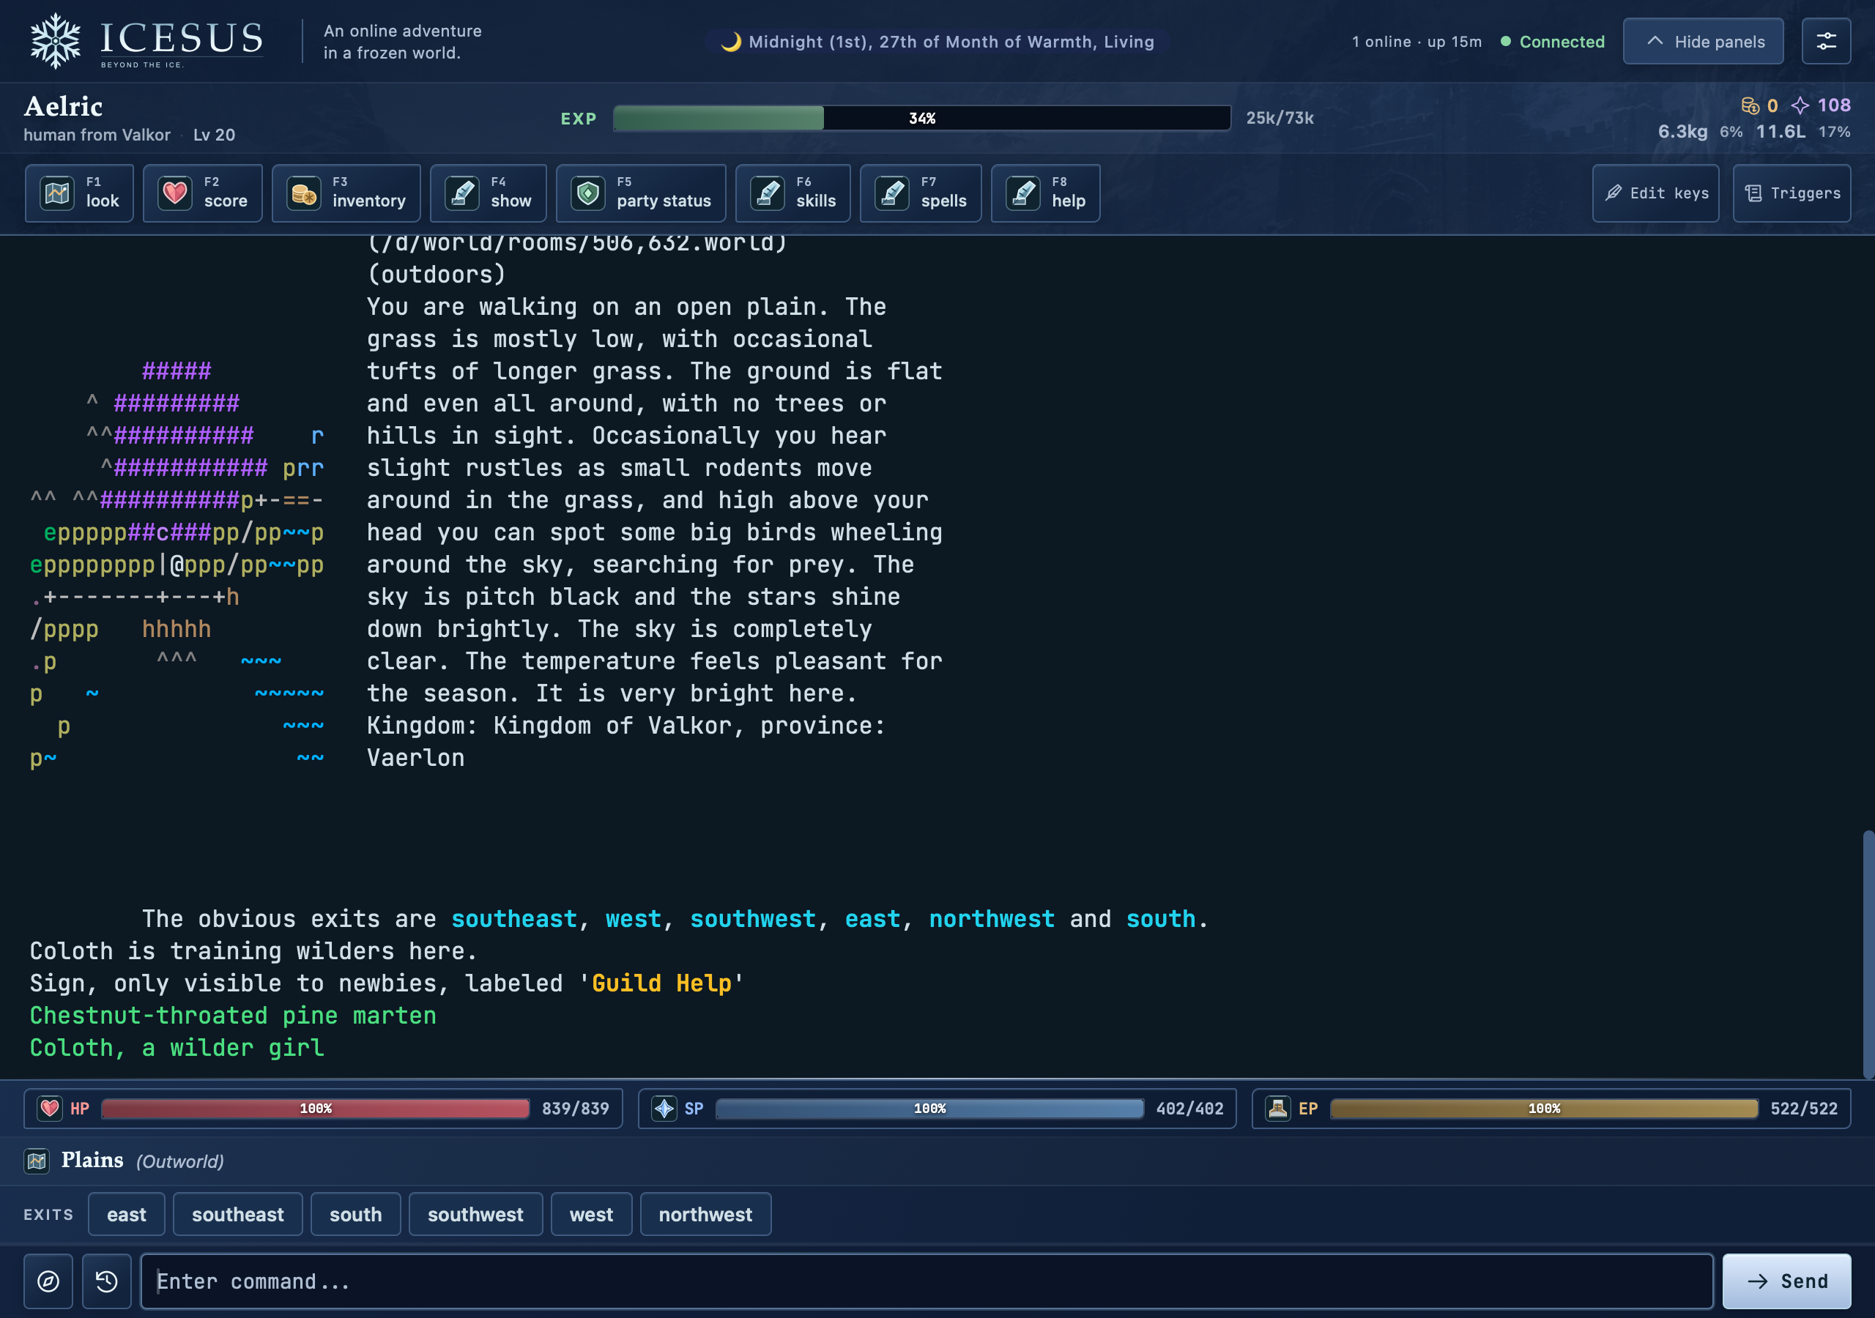Click the northwest exit button
The height and width of the screenshot is (1318, 1875).
point(705,1214)
